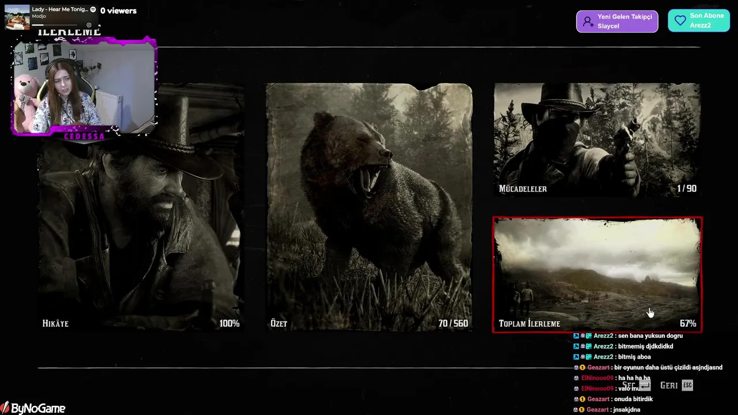Open the Mücadeleler challenges card
Image resolution: width=738 pixels, height=415 pixels.
pyautogui.click(x=597, y=140)
